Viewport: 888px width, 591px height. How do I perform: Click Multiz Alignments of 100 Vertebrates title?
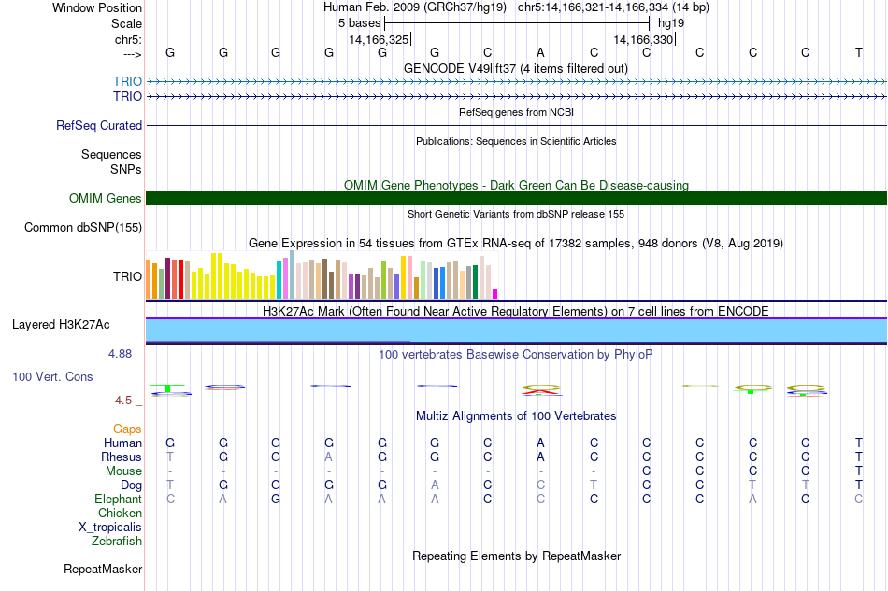[x=516, y=415]
